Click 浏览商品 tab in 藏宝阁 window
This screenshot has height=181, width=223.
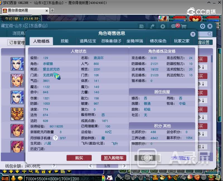(x=19, y=33)
